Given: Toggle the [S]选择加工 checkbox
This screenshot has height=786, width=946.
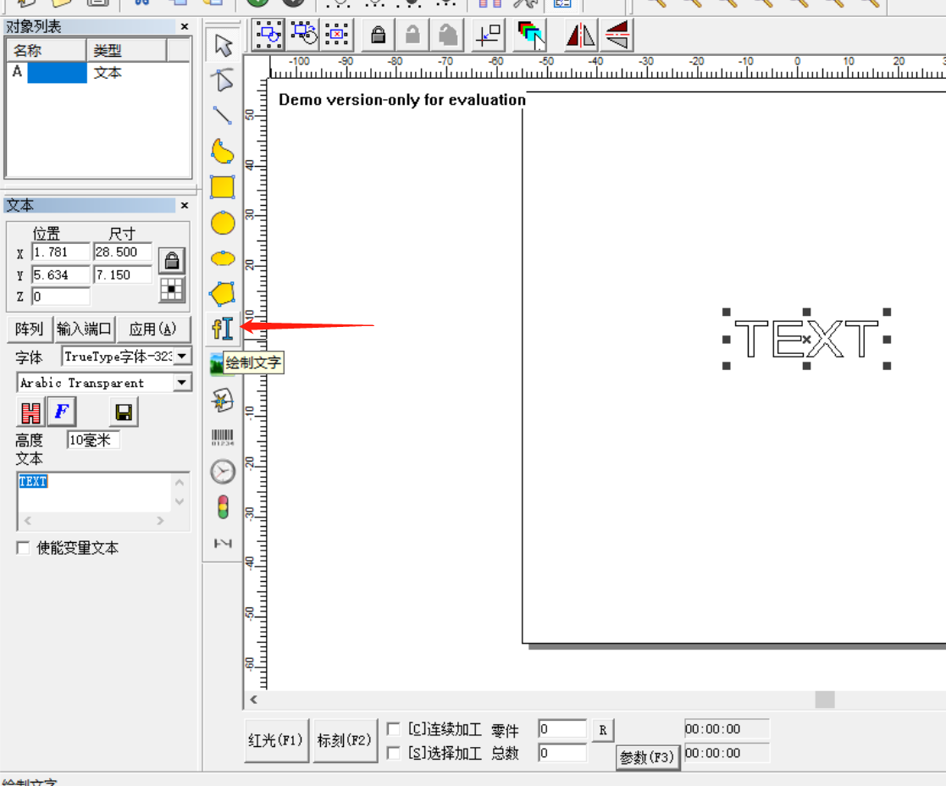Looking at the screenshot, I should (393, 753).
